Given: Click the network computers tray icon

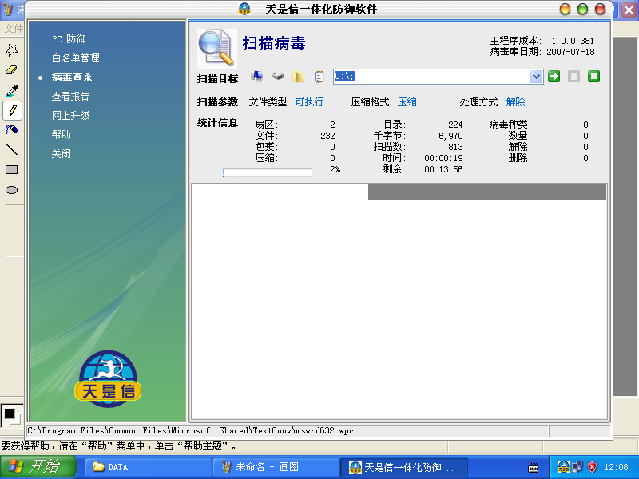Looking at the screenshot, I should 577,467.
